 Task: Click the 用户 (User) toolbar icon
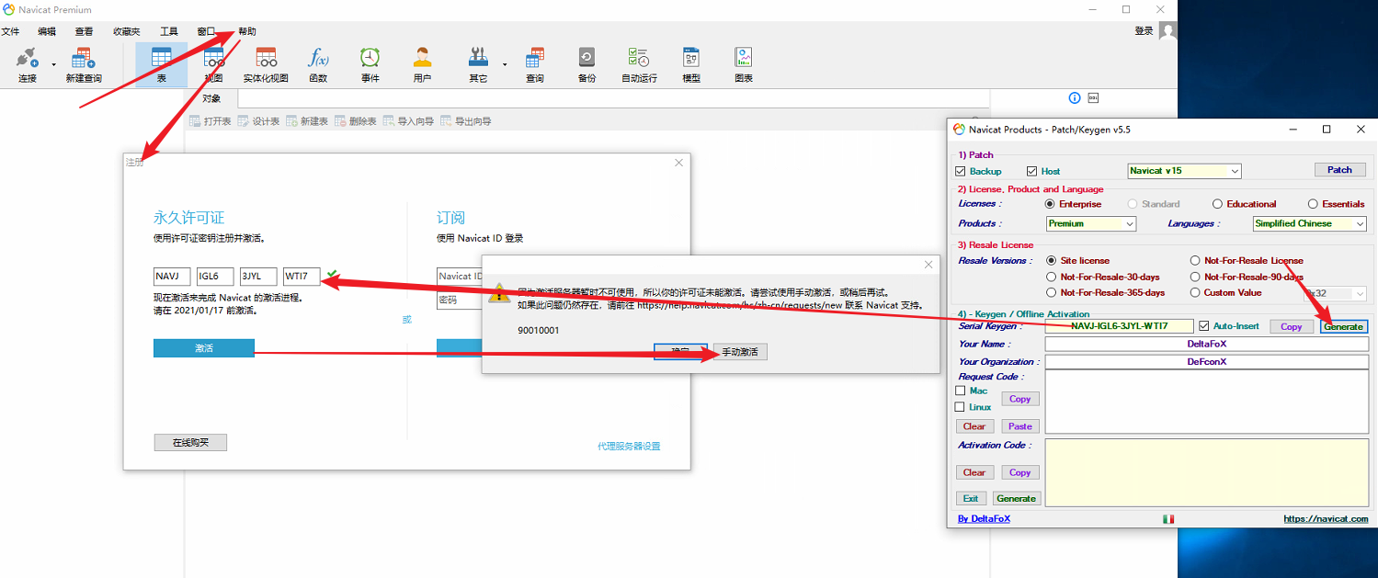pos(422,64)
